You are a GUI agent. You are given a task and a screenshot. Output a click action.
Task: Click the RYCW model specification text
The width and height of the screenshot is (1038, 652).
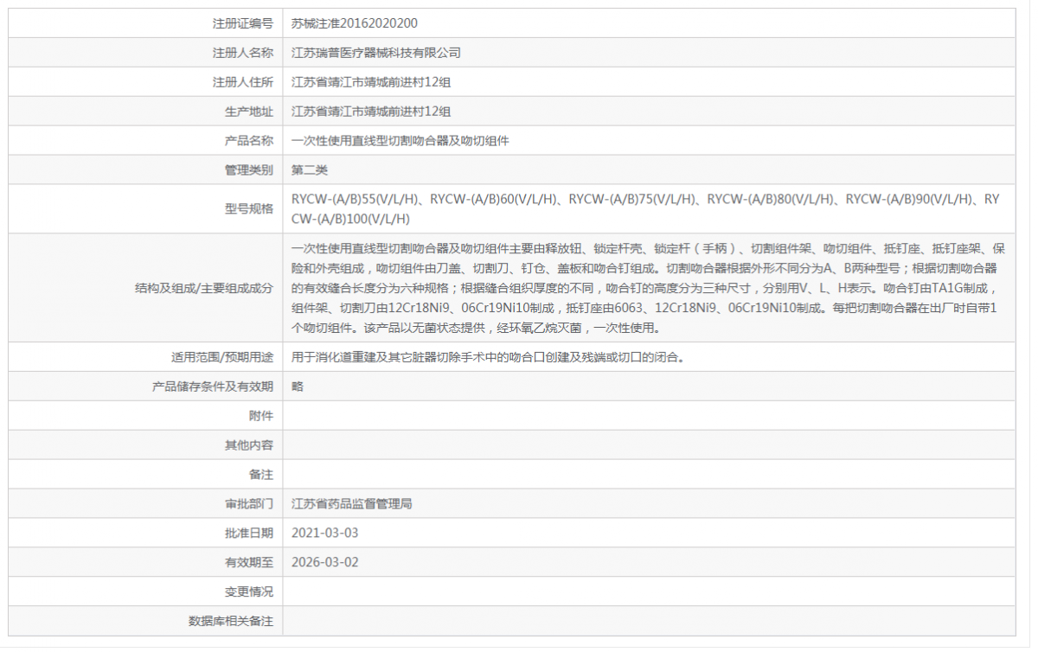(x=645, y=208)
